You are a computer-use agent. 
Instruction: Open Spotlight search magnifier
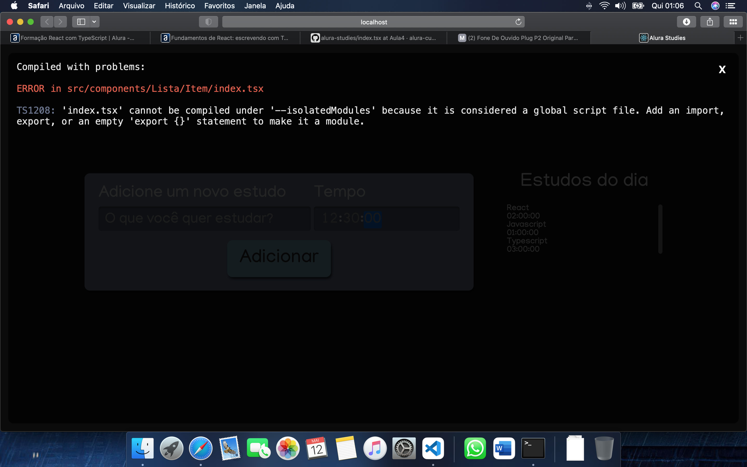(698, 5)
